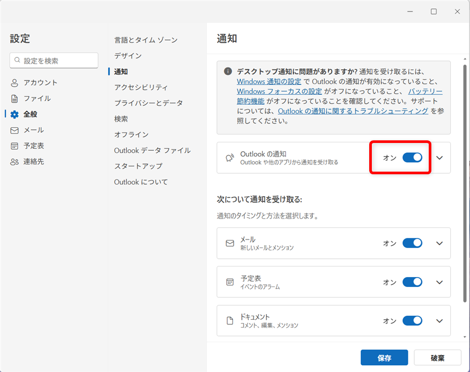Click the 予定表 calendar icon in sidebar
The width and height of the screenshot is (470, 372).
(x=15, y=146)
